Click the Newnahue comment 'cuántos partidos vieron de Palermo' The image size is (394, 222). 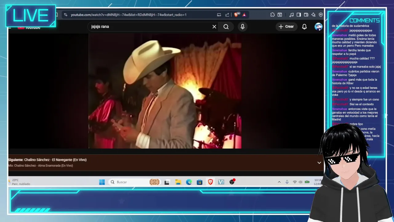[356, 73]
